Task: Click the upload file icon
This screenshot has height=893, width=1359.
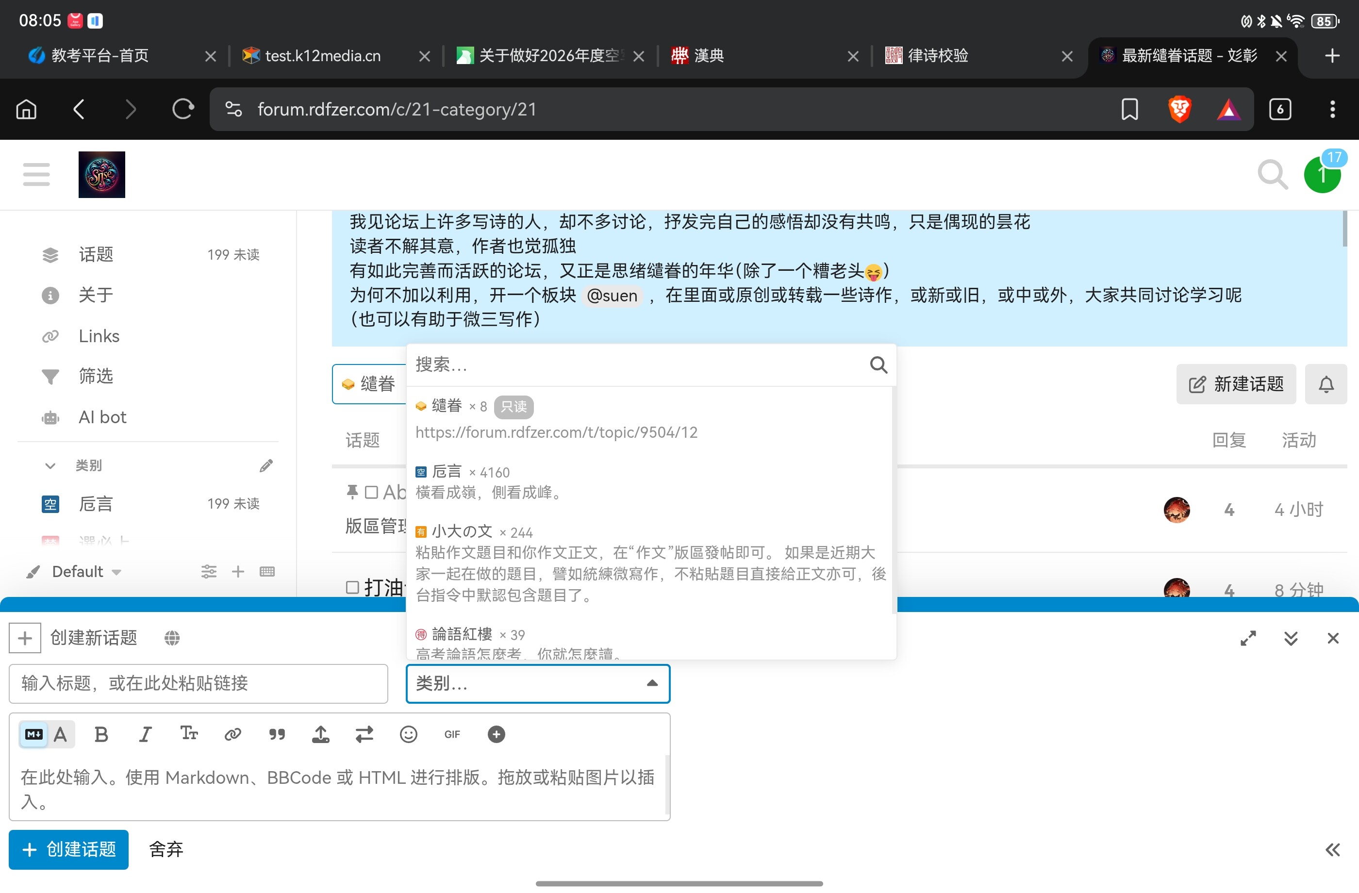Action: [x=320, y=734]
